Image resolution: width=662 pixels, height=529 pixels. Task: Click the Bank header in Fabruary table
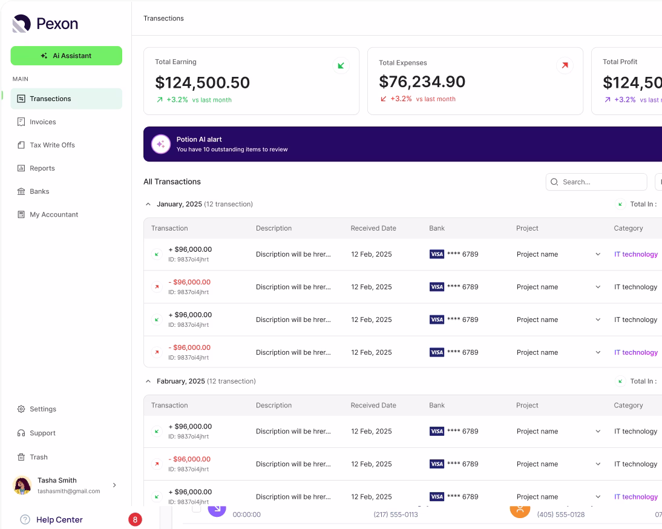436,406
